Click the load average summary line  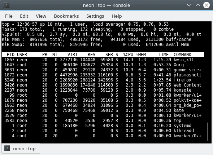(x=85, y=24)
